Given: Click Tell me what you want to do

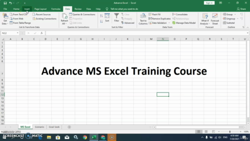Looking at the screenshot, I should pos(124,9).
